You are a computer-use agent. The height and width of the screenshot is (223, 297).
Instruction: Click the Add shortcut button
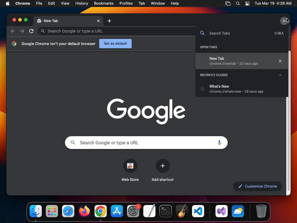[x=162, y=170]
